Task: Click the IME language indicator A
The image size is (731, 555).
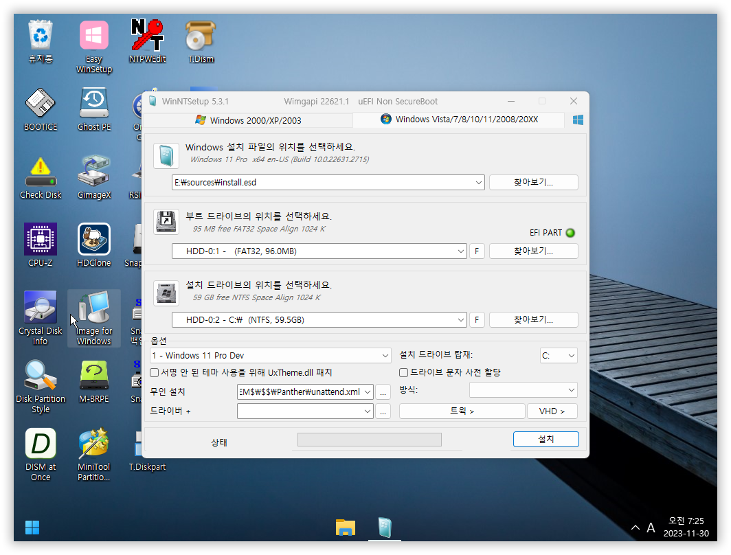Action: pos(651,528)
